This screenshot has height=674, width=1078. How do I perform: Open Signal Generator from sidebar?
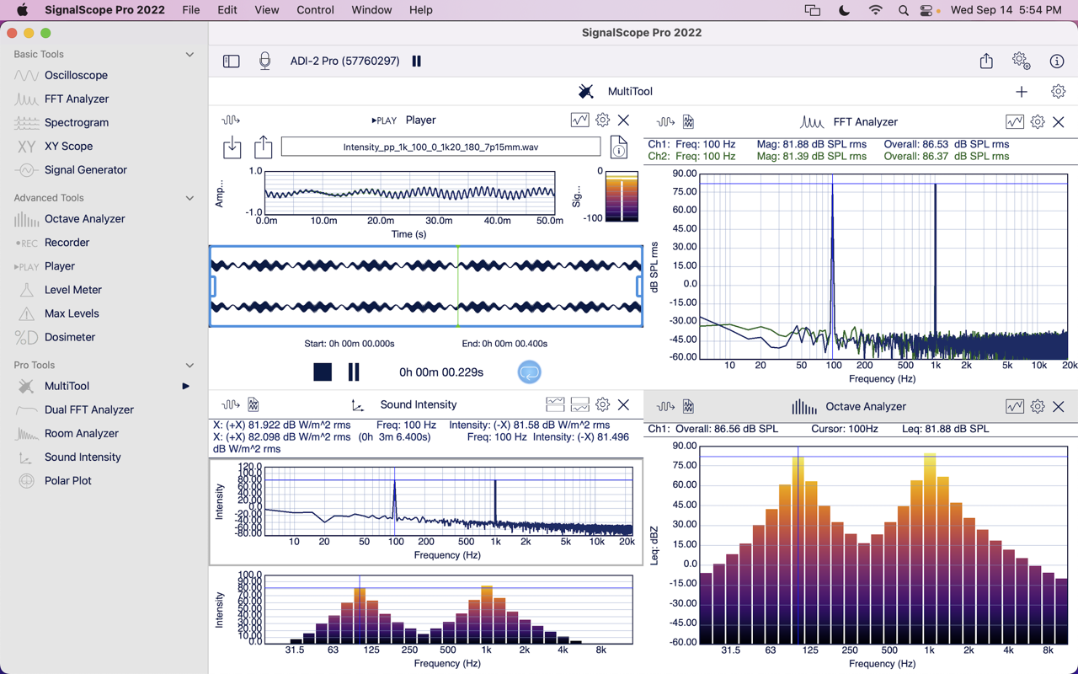pos(86,169)
